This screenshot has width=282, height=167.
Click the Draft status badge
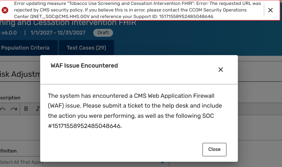pos(103,33)
